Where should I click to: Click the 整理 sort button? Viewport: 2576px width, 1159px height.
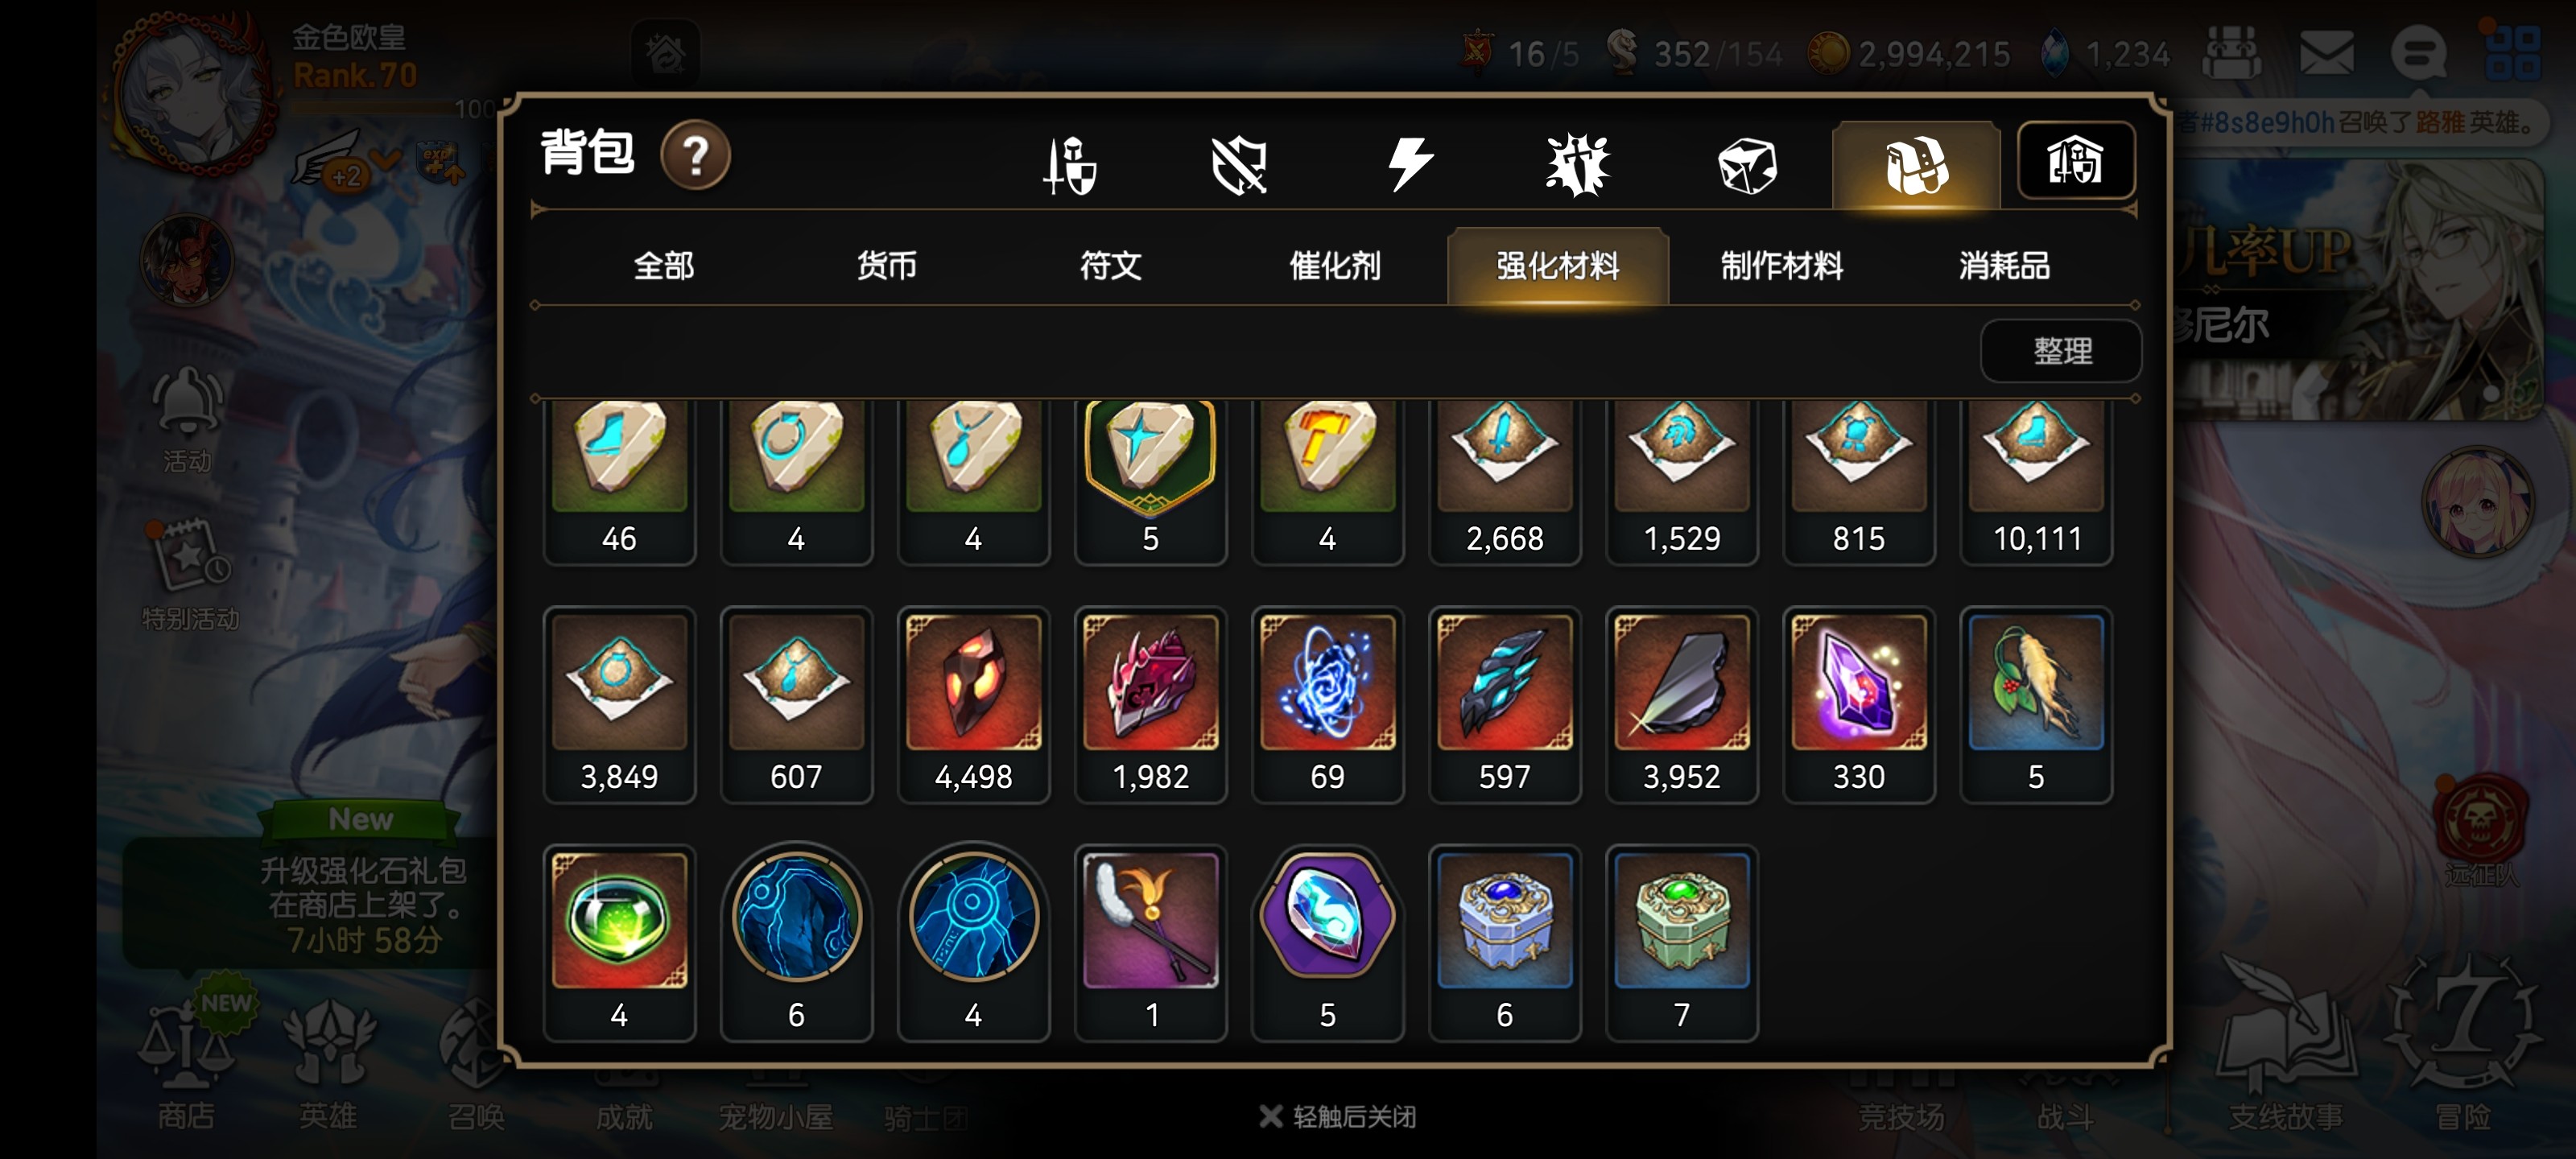tap(2061, 351)
